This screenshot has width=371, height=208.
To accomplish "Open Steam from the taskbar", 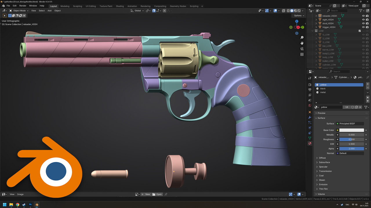I will coord(24,205).
